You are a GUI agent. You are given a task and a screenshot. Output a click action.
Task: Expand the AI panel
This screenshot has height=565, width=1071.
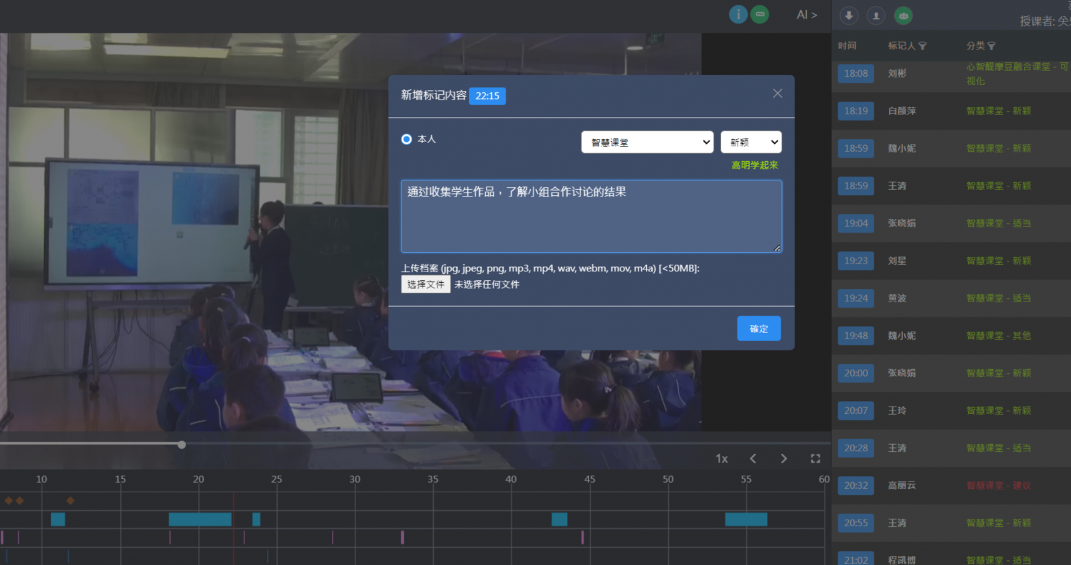[807, 15]
